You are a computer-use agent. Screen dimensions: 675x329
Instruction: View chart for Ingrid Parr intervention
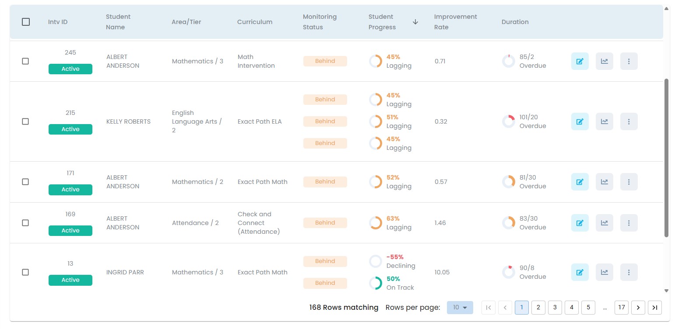tap(604, 272)
